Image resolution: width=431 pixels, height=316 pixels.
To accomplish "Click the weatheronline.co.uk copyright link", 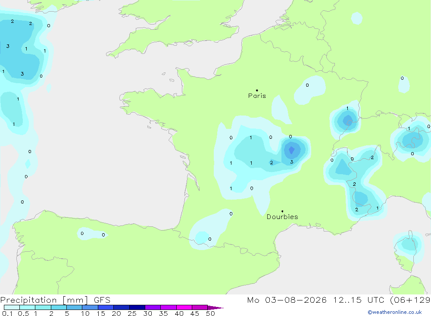I will pos(394,312).
